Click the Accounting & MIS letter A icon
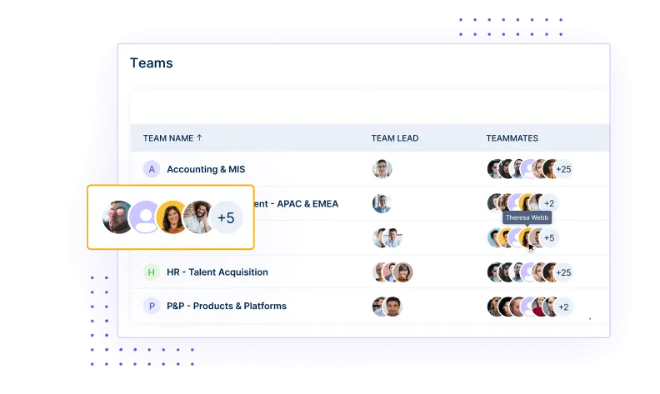 pyautogui.click(x=152, y=169)
